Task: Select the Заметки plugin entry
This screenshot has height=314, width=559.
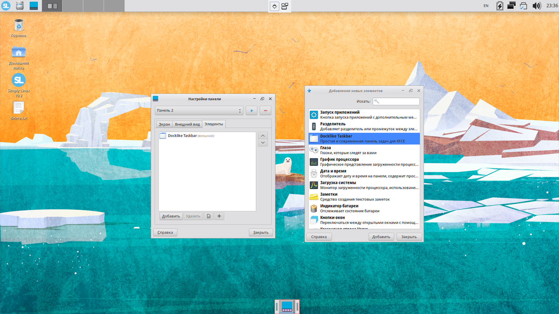Action: pos(364,197)
